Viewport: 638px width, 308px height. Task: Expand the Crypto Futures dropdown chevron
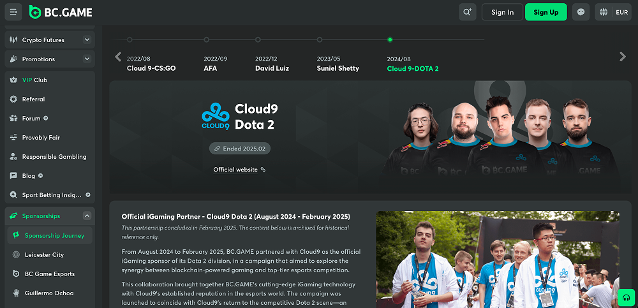tap(87, 40)
